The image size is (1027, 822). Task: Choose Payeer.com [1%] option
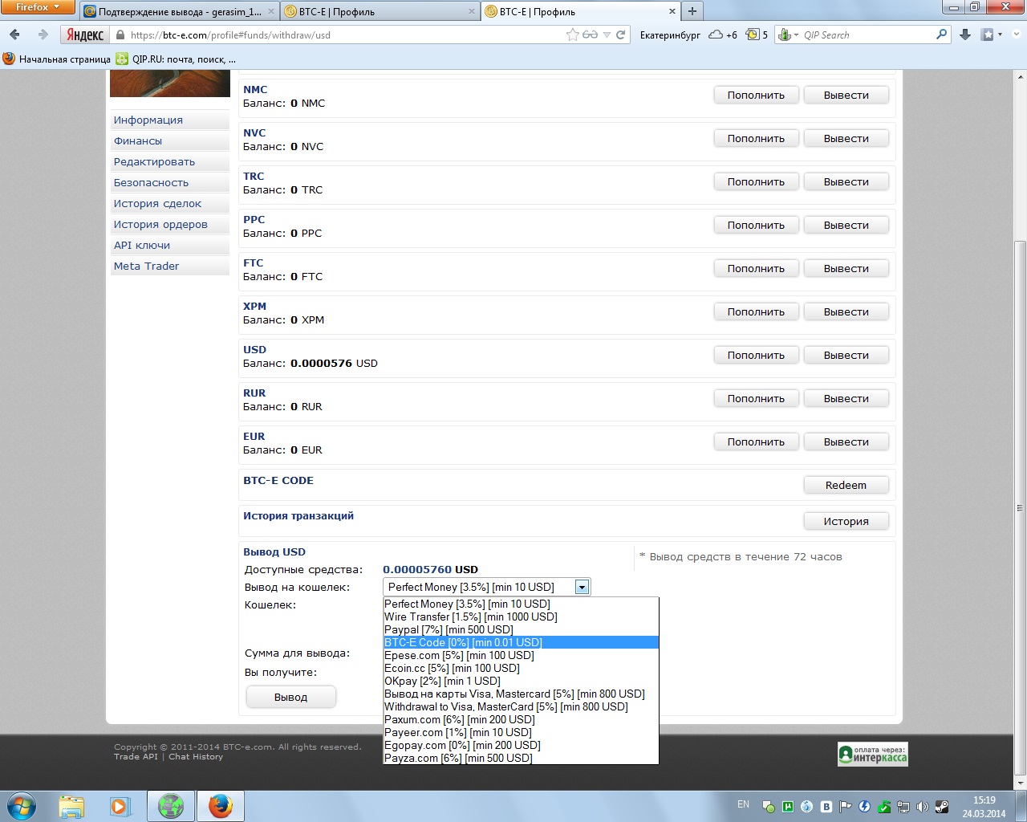click(x=521, y=732)
